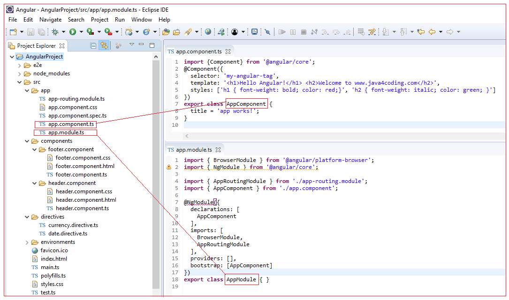Open the internal web browser icon
509x300 pixels.
[x=208, y=32]
